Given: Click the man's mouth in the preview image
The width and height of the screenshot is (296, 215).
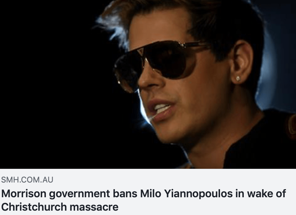Looking at the screenshot, I should (160, 110).
